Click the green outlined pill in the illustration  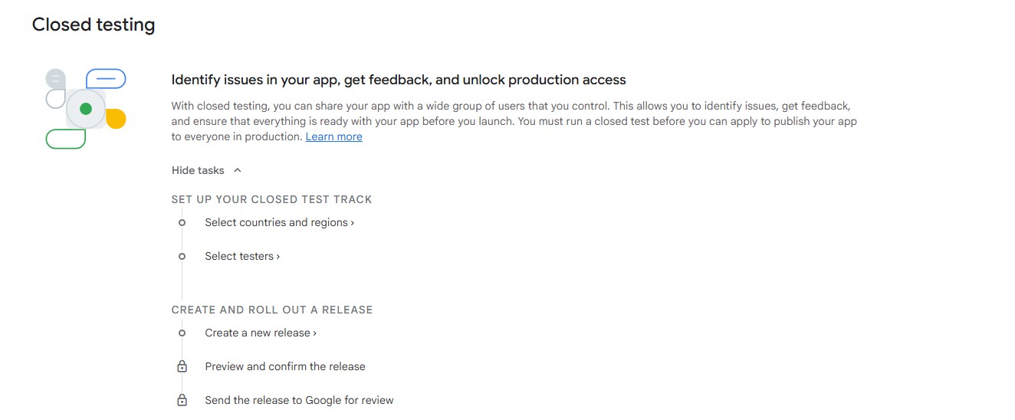65,139
